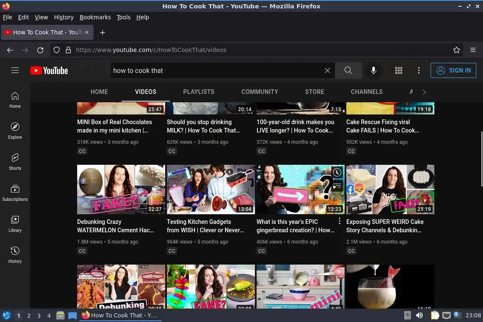Open the system start menu icon
Image resolution: width=483 pixels, height=322 pixels.
pos(6,315)
